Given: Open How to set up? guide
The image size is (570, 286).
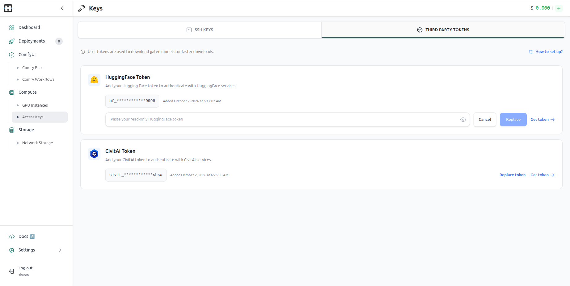Looking at the screenshot, I should (546, 52).
